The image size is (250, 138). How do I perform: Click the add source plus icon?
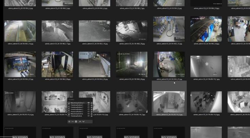click(69, 121)
